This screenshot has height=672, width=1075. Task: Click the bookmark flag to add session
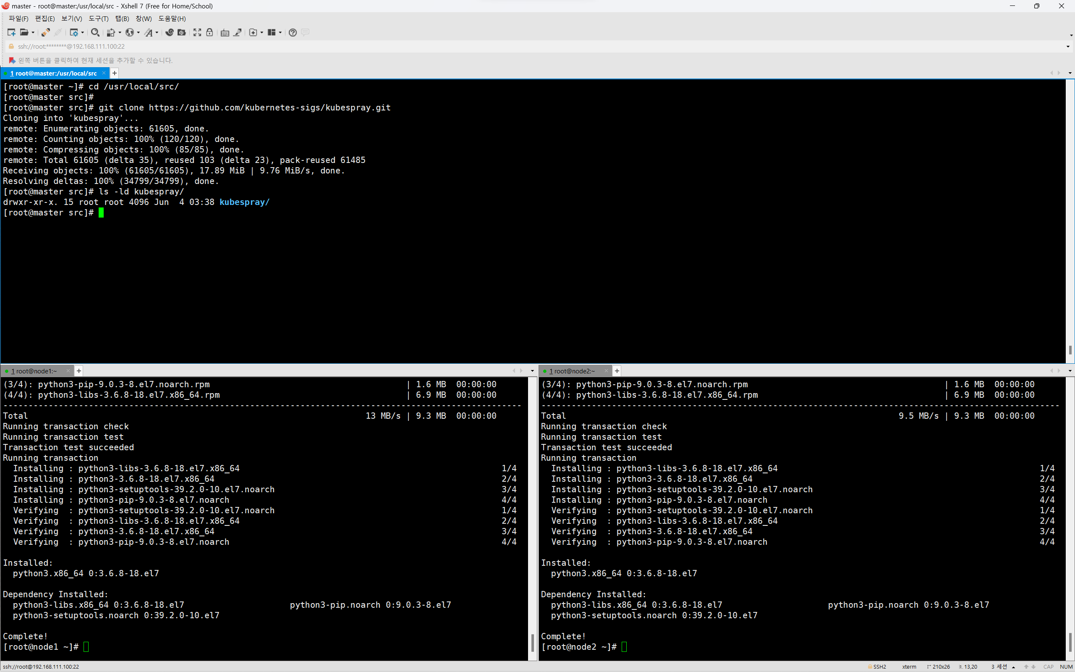click(12, 60)
